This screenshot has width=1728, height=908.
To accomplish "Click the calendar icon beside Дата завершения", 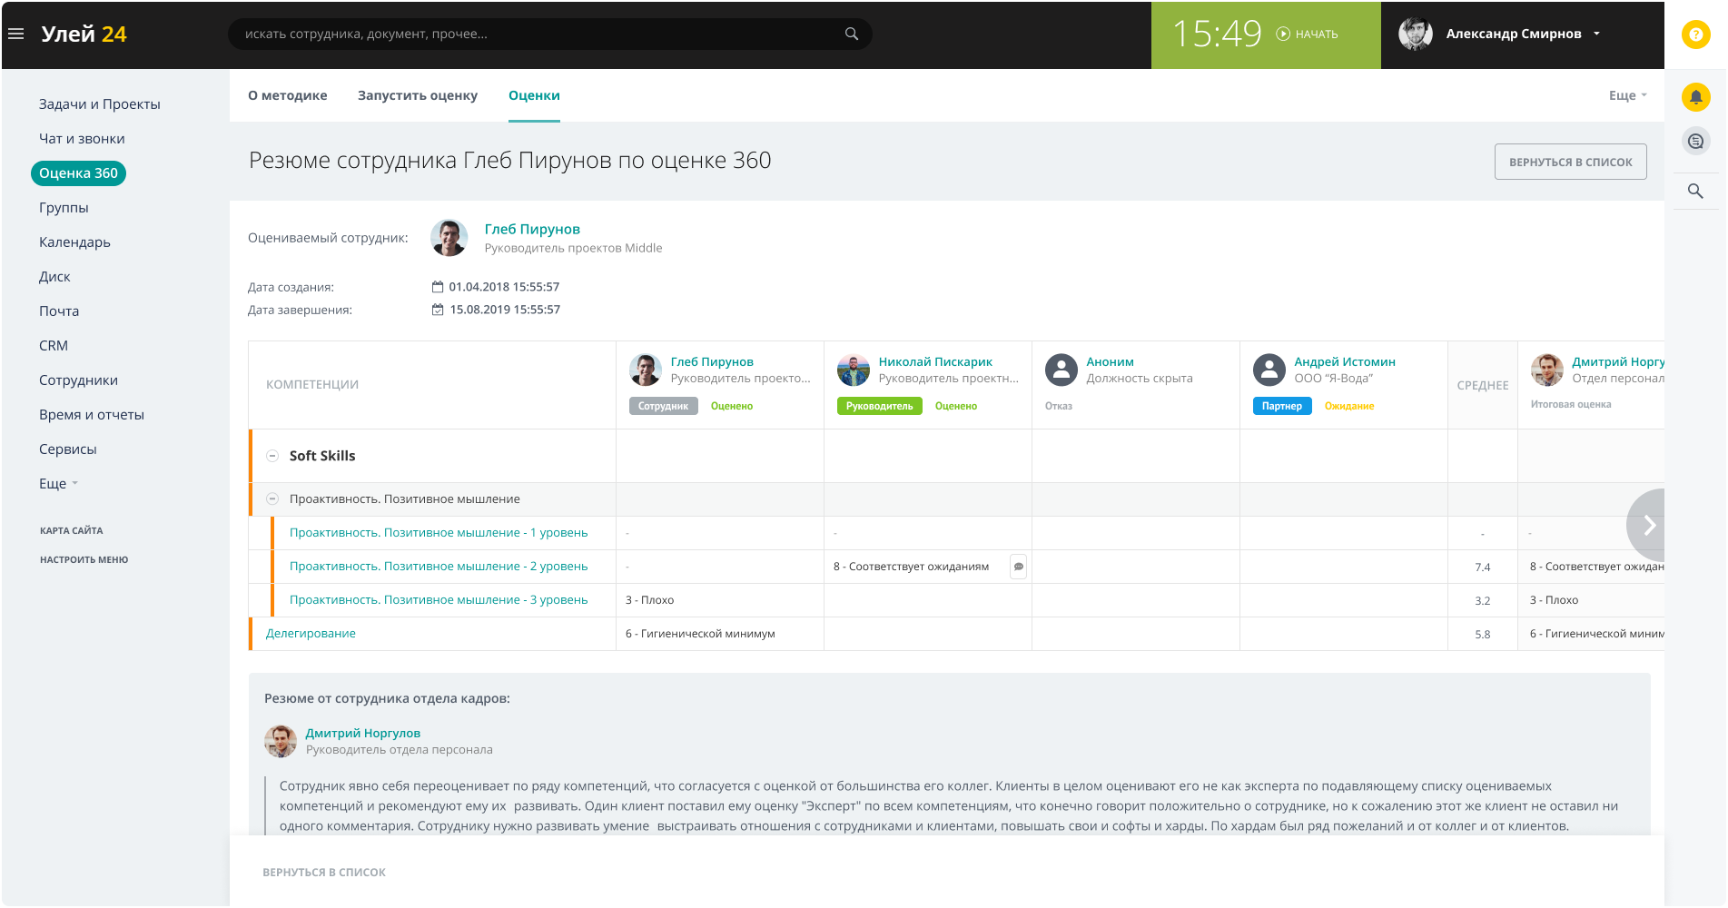I will [x=438, y=310].
